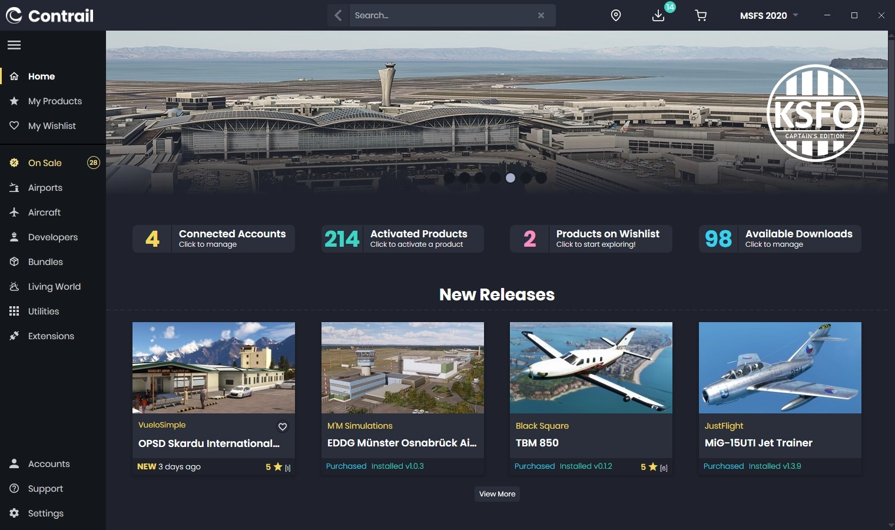
Task: Click the On Sale count badge 28
Action: (94, 163)
